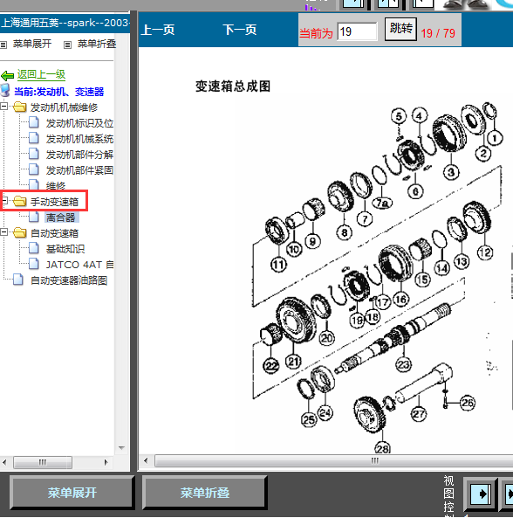Viewport: 513px width, 518px height.
Task: Click the 变速箱总成图 diagram title
Action: click(233, 86)
